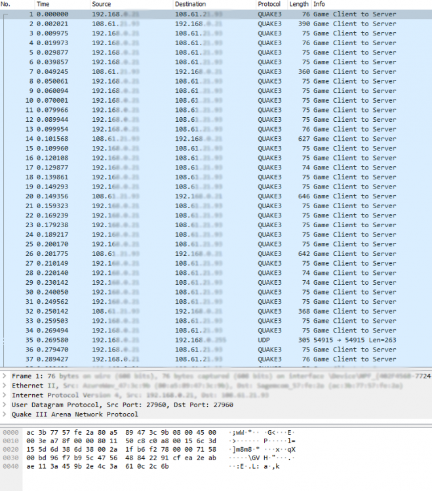Select packet 1 at time 0.000000
Screen dimensions: 432x491
click(x=216, y=14)
